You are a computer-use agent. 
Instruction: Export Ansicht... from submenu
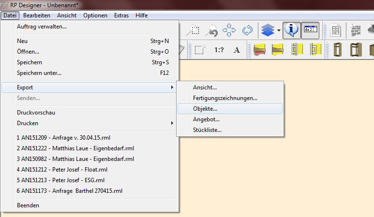point(230,87)
